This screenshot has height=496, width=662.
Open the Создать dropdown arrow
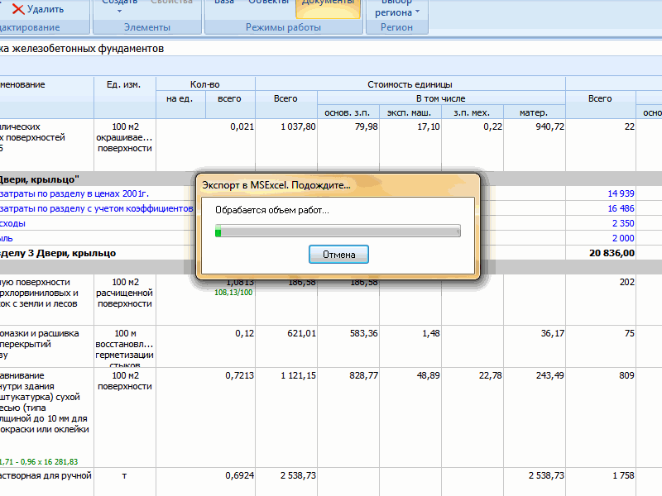119,12
